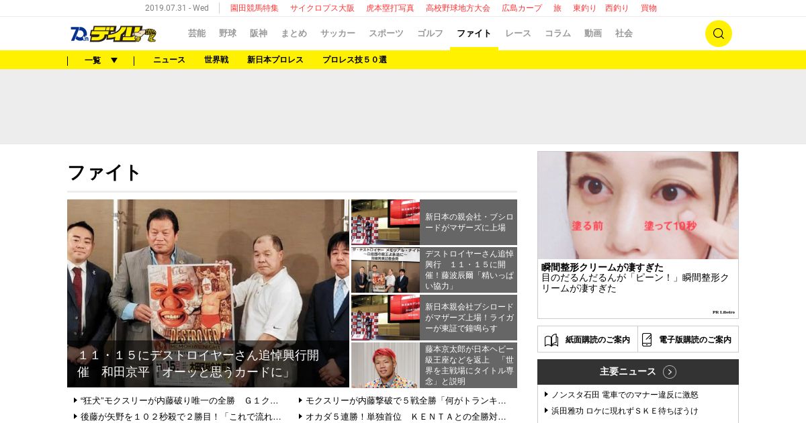Open the 動画 navigation tab
806x423 pixels.
coord(593,34)
